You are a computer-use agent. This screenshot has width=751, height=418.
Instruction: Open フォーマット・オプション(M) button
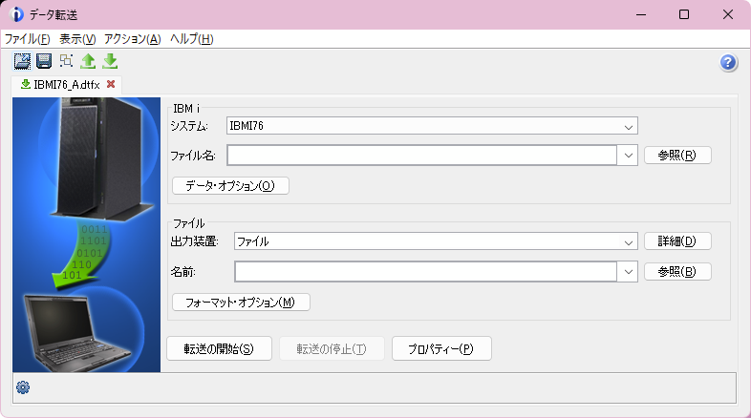tap(241, 303)
